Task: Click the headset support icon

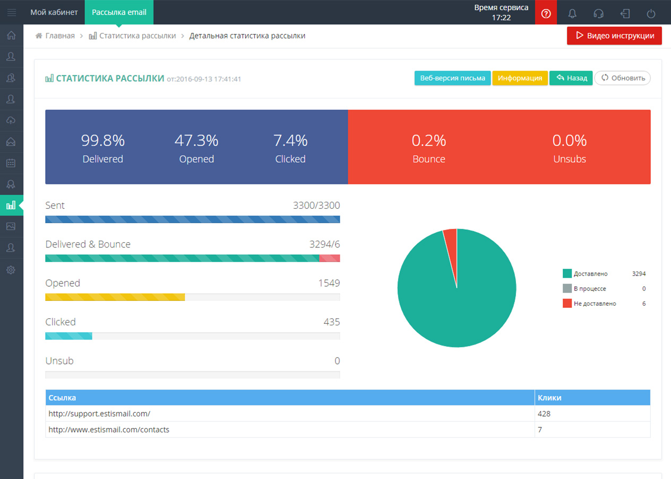Action: tap(598, 13)
